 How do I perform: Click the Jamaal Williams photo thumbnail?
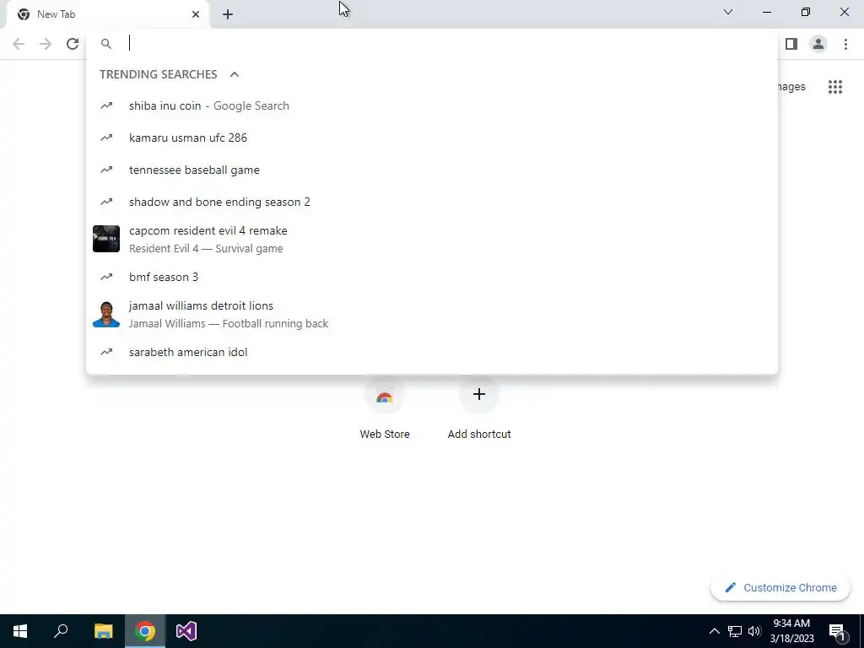point(106,314)
